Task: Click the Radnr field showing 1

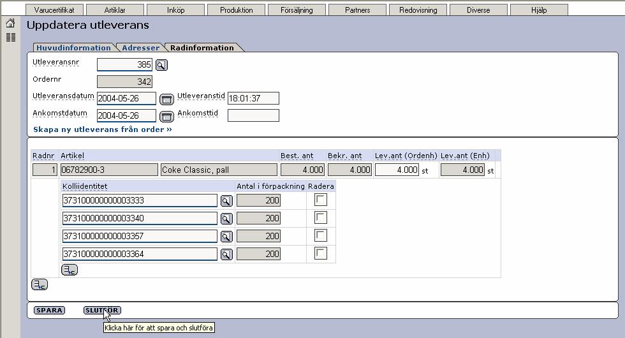Action: coord(45,170)
